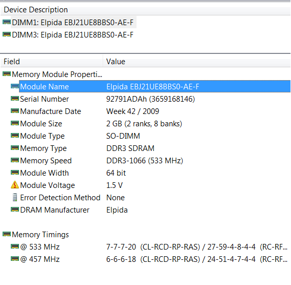291x285 pixels.
Task: Click the Elpida DRAM manufacturer value
Action: coord(117,210)
